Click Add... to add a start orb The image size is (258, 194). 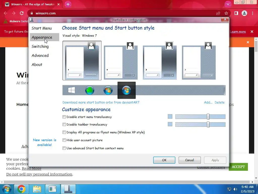(208, 102)
